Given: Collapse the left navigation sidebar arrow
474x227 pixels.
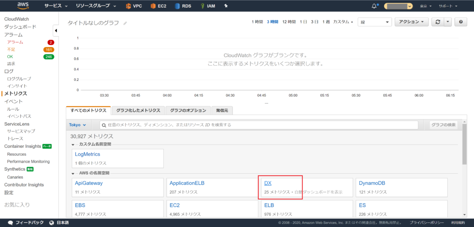Looking at the screenshot, I should 56,31.
